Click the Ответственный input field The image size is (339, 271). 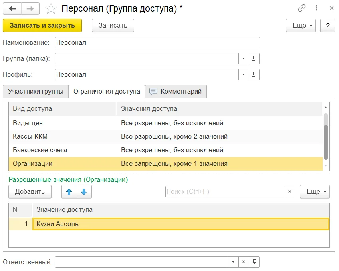(x=141, y=262)
